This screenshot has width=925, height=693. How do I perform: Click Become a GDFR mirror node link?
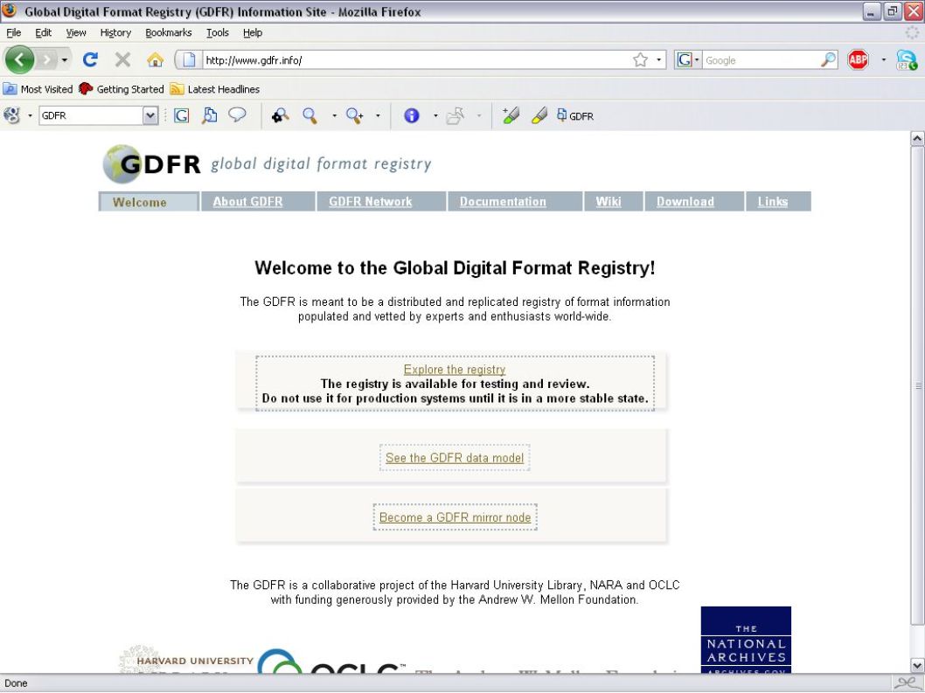(x=455, y=517)
